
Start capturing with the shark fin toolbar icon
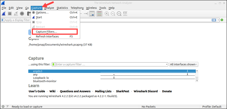(x=3, y=14)
